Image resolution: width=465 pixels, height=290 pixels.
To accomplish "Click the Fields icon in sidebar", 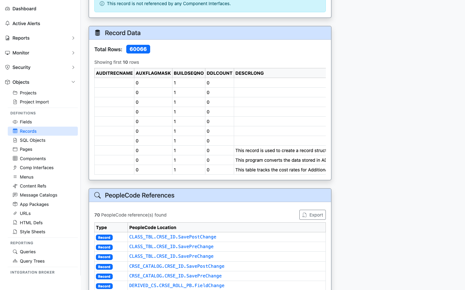I will coord(15,122).
